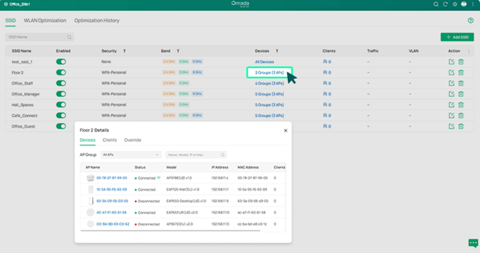Open the help question mark icon

click(470, 21)
